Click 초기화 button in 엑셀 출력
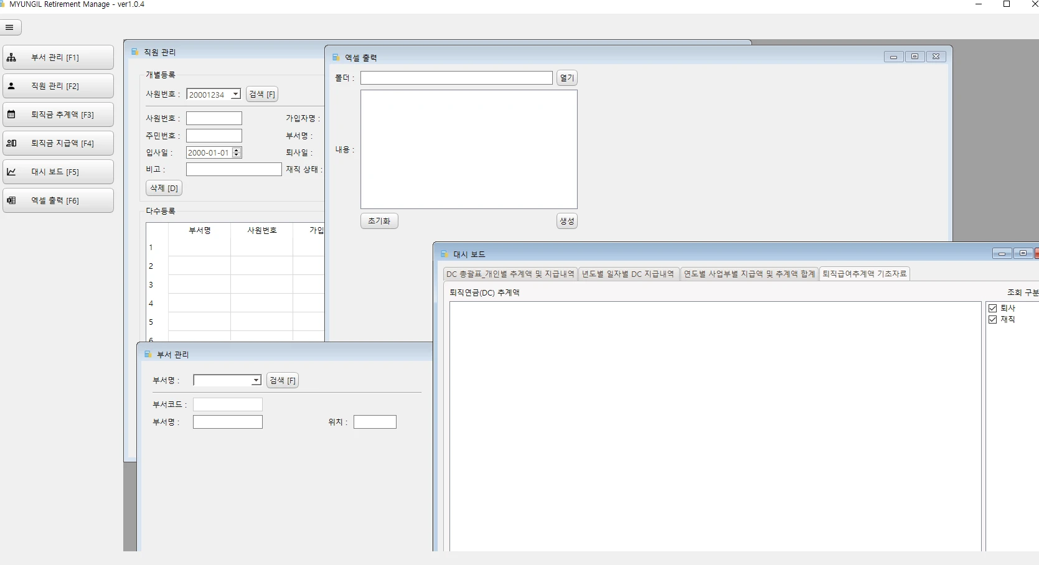The image size is (1039, 565). (379, 221)
